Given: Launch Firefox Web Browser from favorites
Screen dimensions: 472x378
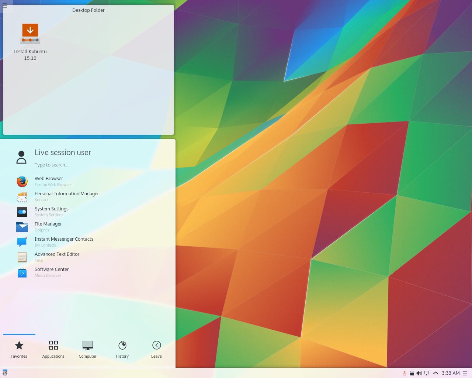Looking at the screenshot, I should [x=22, y=181].
